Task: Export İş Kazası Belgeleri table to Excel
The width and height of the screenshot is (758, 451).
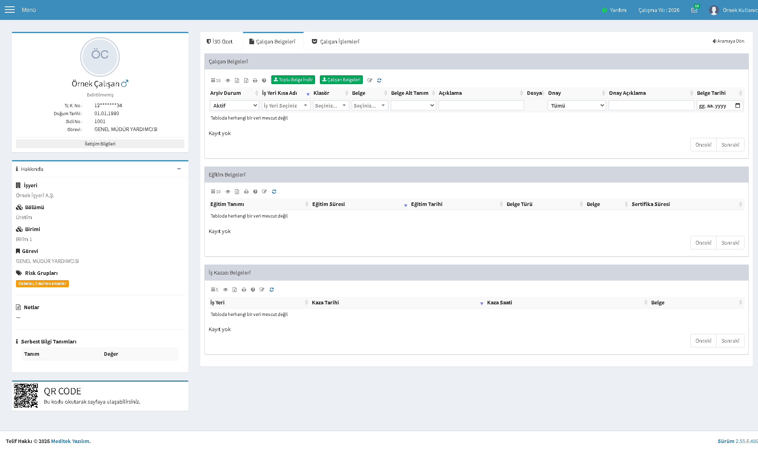Action: (235, 290)
